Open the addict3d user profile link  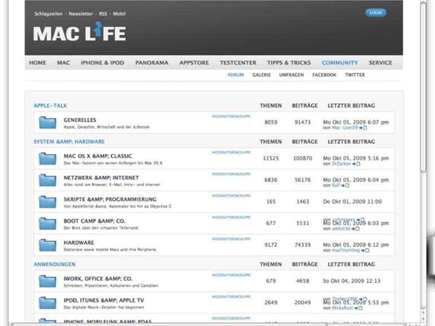341,228
